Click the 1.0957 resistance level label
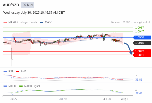 click(139, 28)
